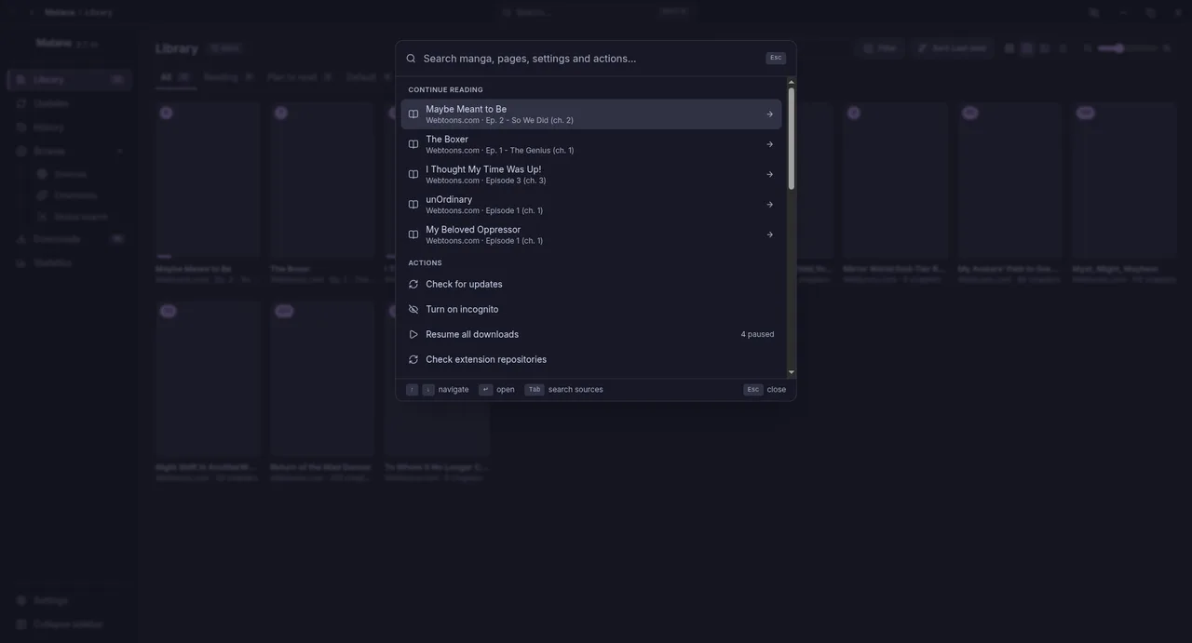Click 'Collapse sidebar' in the background window

pos(69,624)
